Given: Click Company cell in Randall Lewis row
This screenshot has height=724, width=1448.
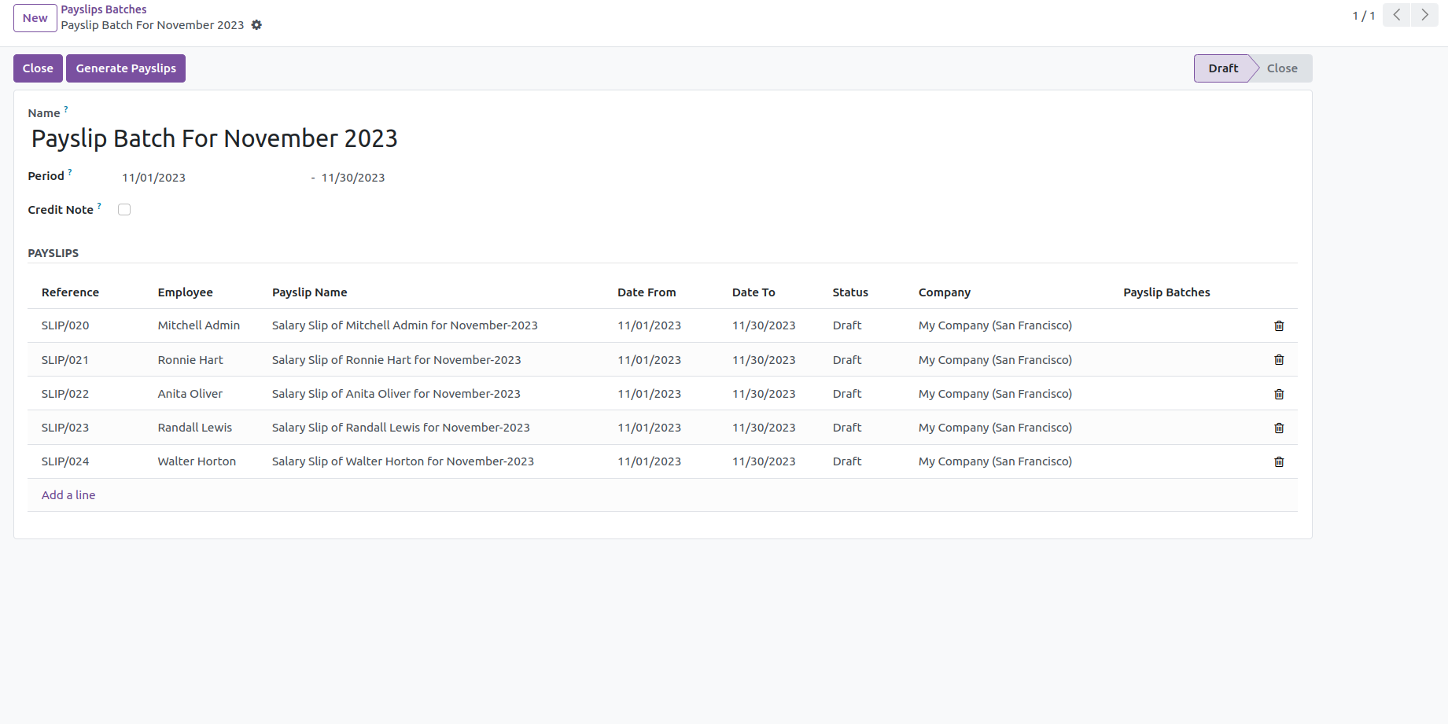Looking at the screenshot, I should pos(995,428).
